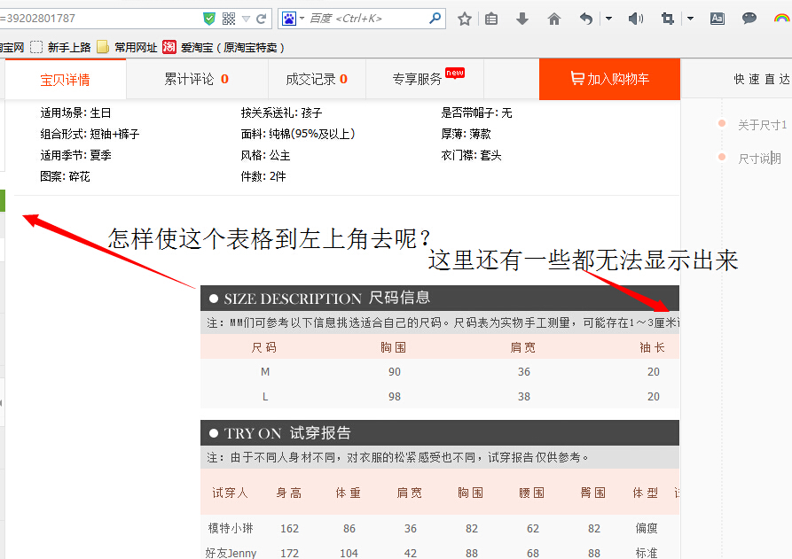Open the 常用网址 bookmark folder
The width and height of the screenshot is (792, 559).
[x=128, y=48]
